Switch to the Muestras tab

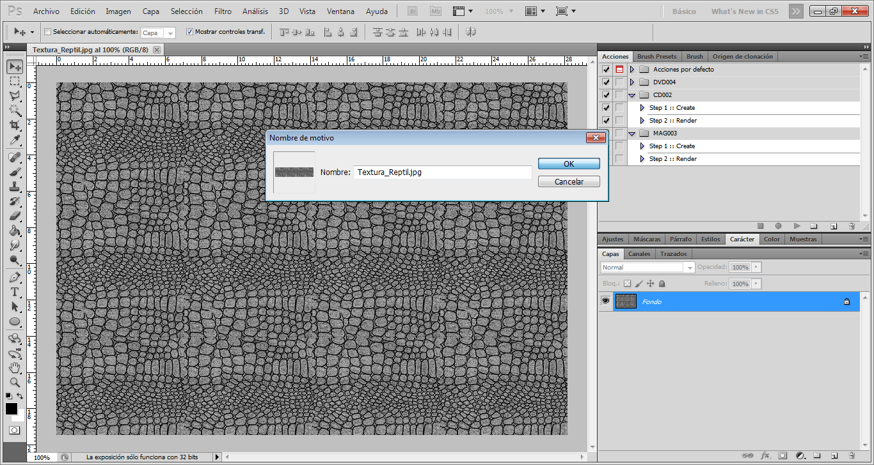[803, 239]
